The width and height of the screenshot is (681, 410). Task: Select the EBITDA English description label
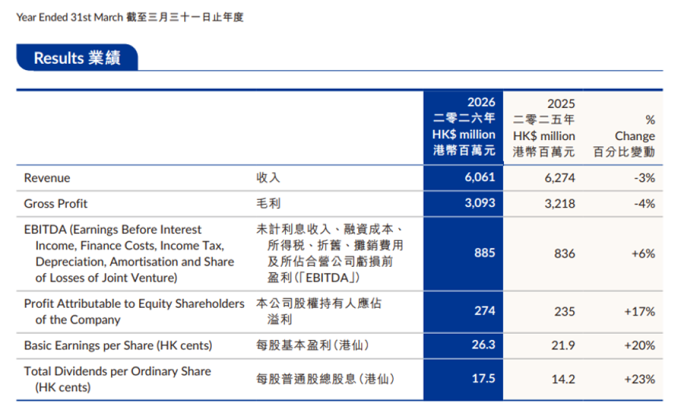tap(129, 254)
